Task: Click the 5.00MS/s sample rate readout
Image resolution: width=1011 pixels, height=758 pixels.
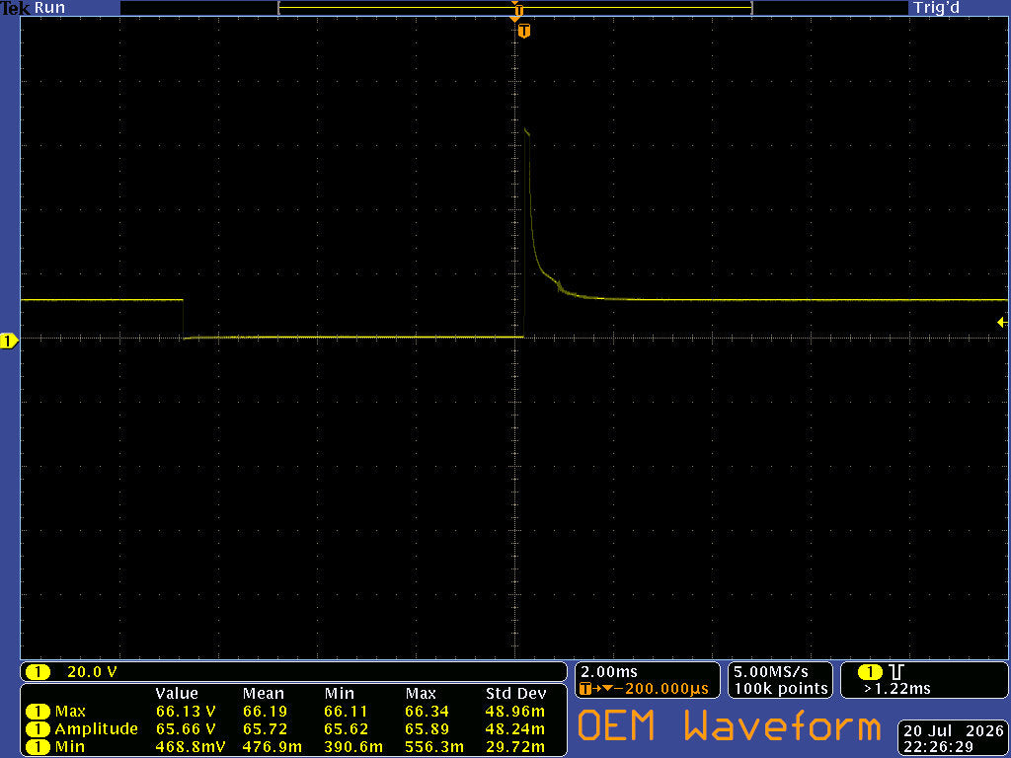Action: coord(771,672)
